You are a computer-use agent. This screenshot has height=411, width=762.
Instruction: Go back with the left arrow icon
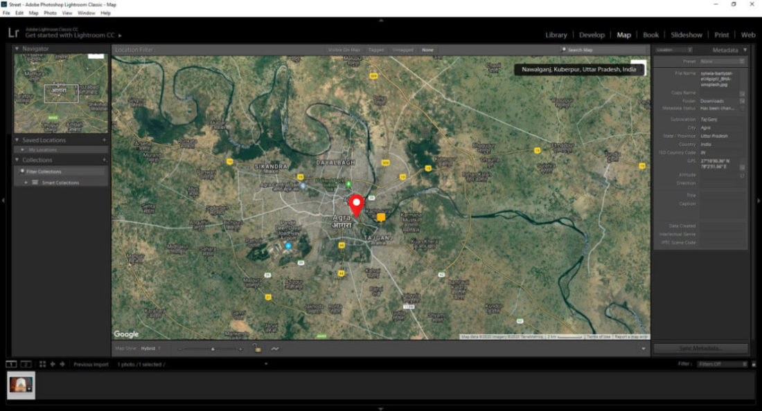coord(53,364)
